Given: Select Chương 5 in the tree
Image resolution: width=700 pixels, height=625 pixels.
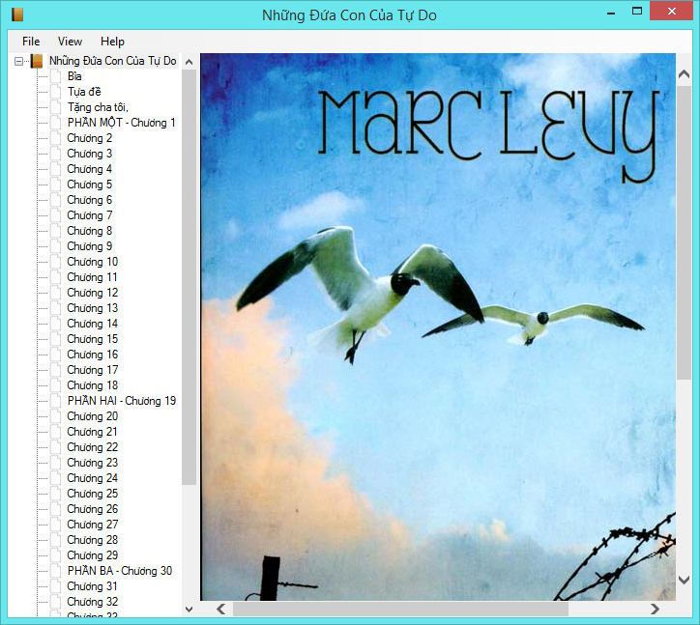Looking at the screenshot, I should (89, 185).
